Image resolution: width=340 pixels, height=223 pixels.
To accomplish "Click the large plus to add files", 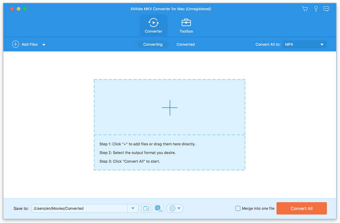I will [170, 107].
